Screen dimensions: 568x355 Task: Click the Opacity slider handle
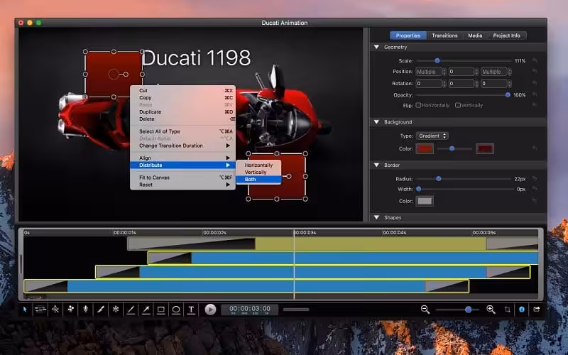[508, 95]
